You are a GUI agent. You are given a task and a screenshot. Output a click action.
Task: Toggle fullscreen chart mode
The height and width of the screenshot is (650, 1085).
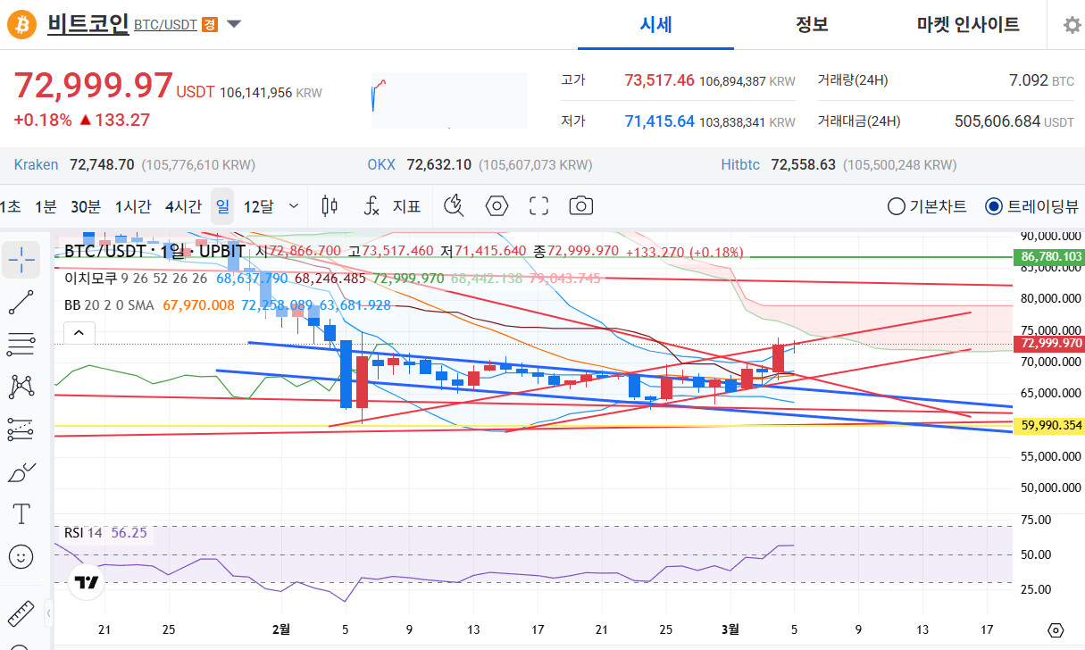[x=538, y=206]
